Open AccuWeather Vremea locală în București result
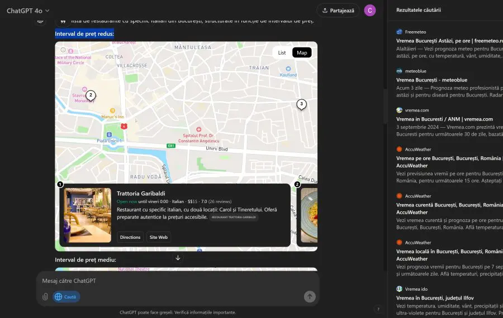 click(449, 255)
